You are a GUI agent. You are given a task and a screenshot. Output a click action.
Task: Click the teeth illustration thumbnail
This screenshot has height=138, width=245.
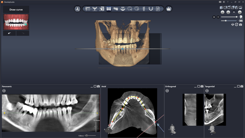(x=16, y=22)
